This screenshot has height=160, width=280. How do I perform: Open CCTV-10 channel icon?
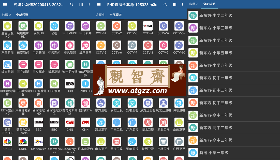(x=179, y=45)
